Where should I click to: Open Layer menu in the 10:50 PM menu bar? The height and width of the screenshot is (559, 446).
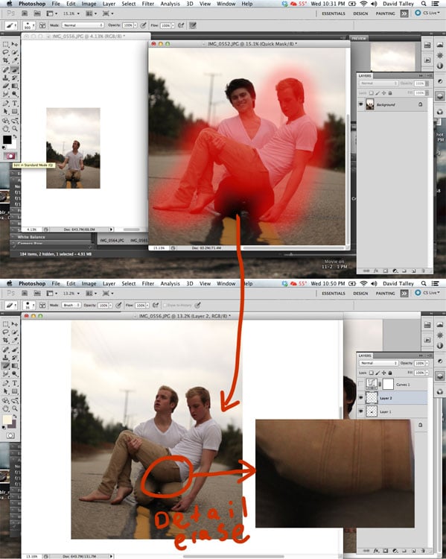(x=109, y=283)
